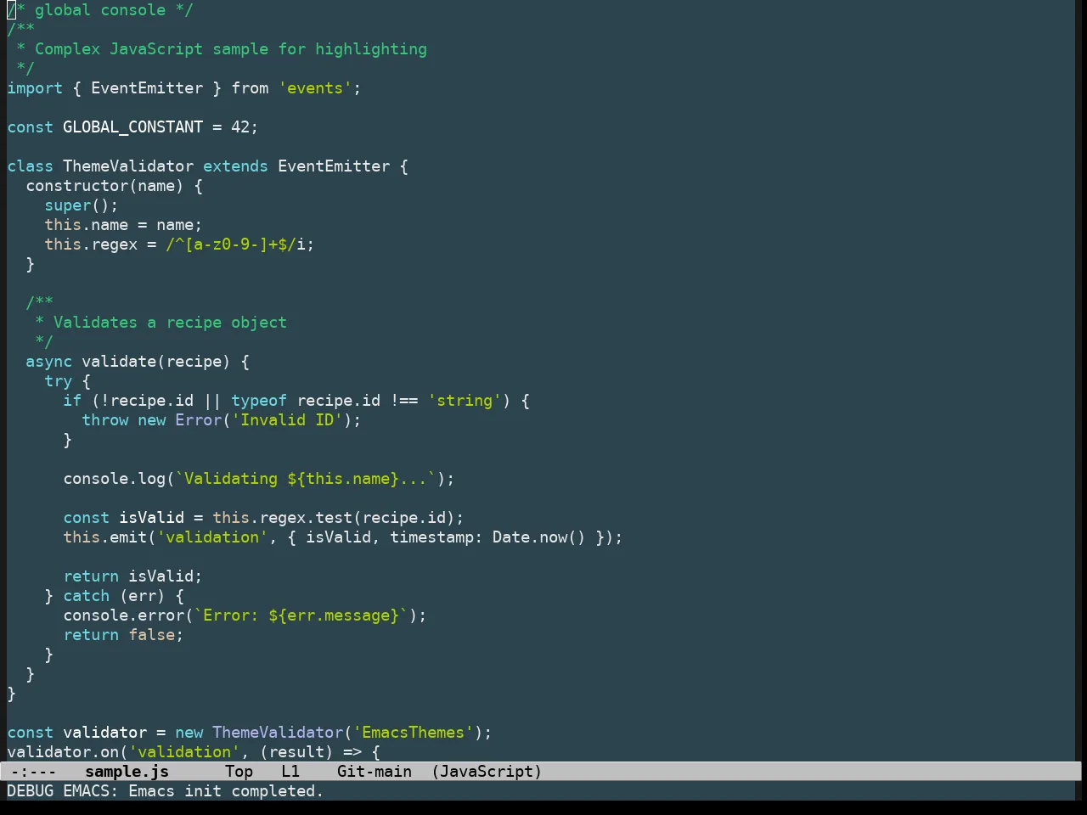Click the `Error: ${err.message}` template string
Viewport: 1087px width, 815px height.
coord(301,615)
